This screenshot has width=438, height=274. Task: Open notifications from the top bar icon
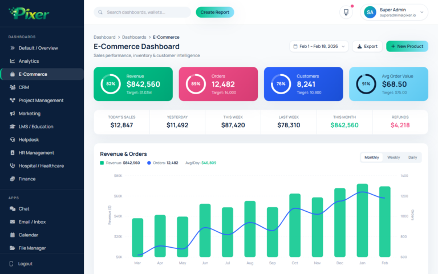(x=346, y=13)
